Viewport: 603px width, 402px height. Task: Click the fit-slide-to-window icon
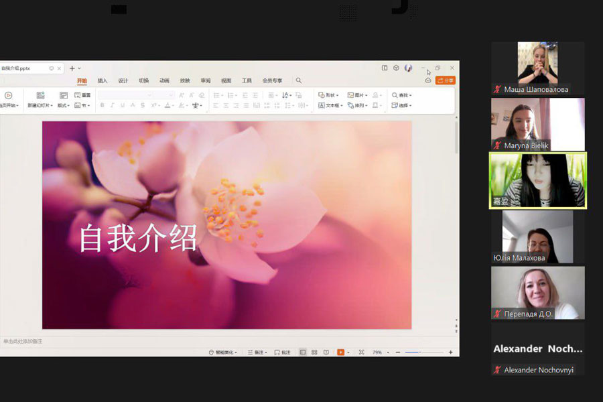[x=361, y=352]
